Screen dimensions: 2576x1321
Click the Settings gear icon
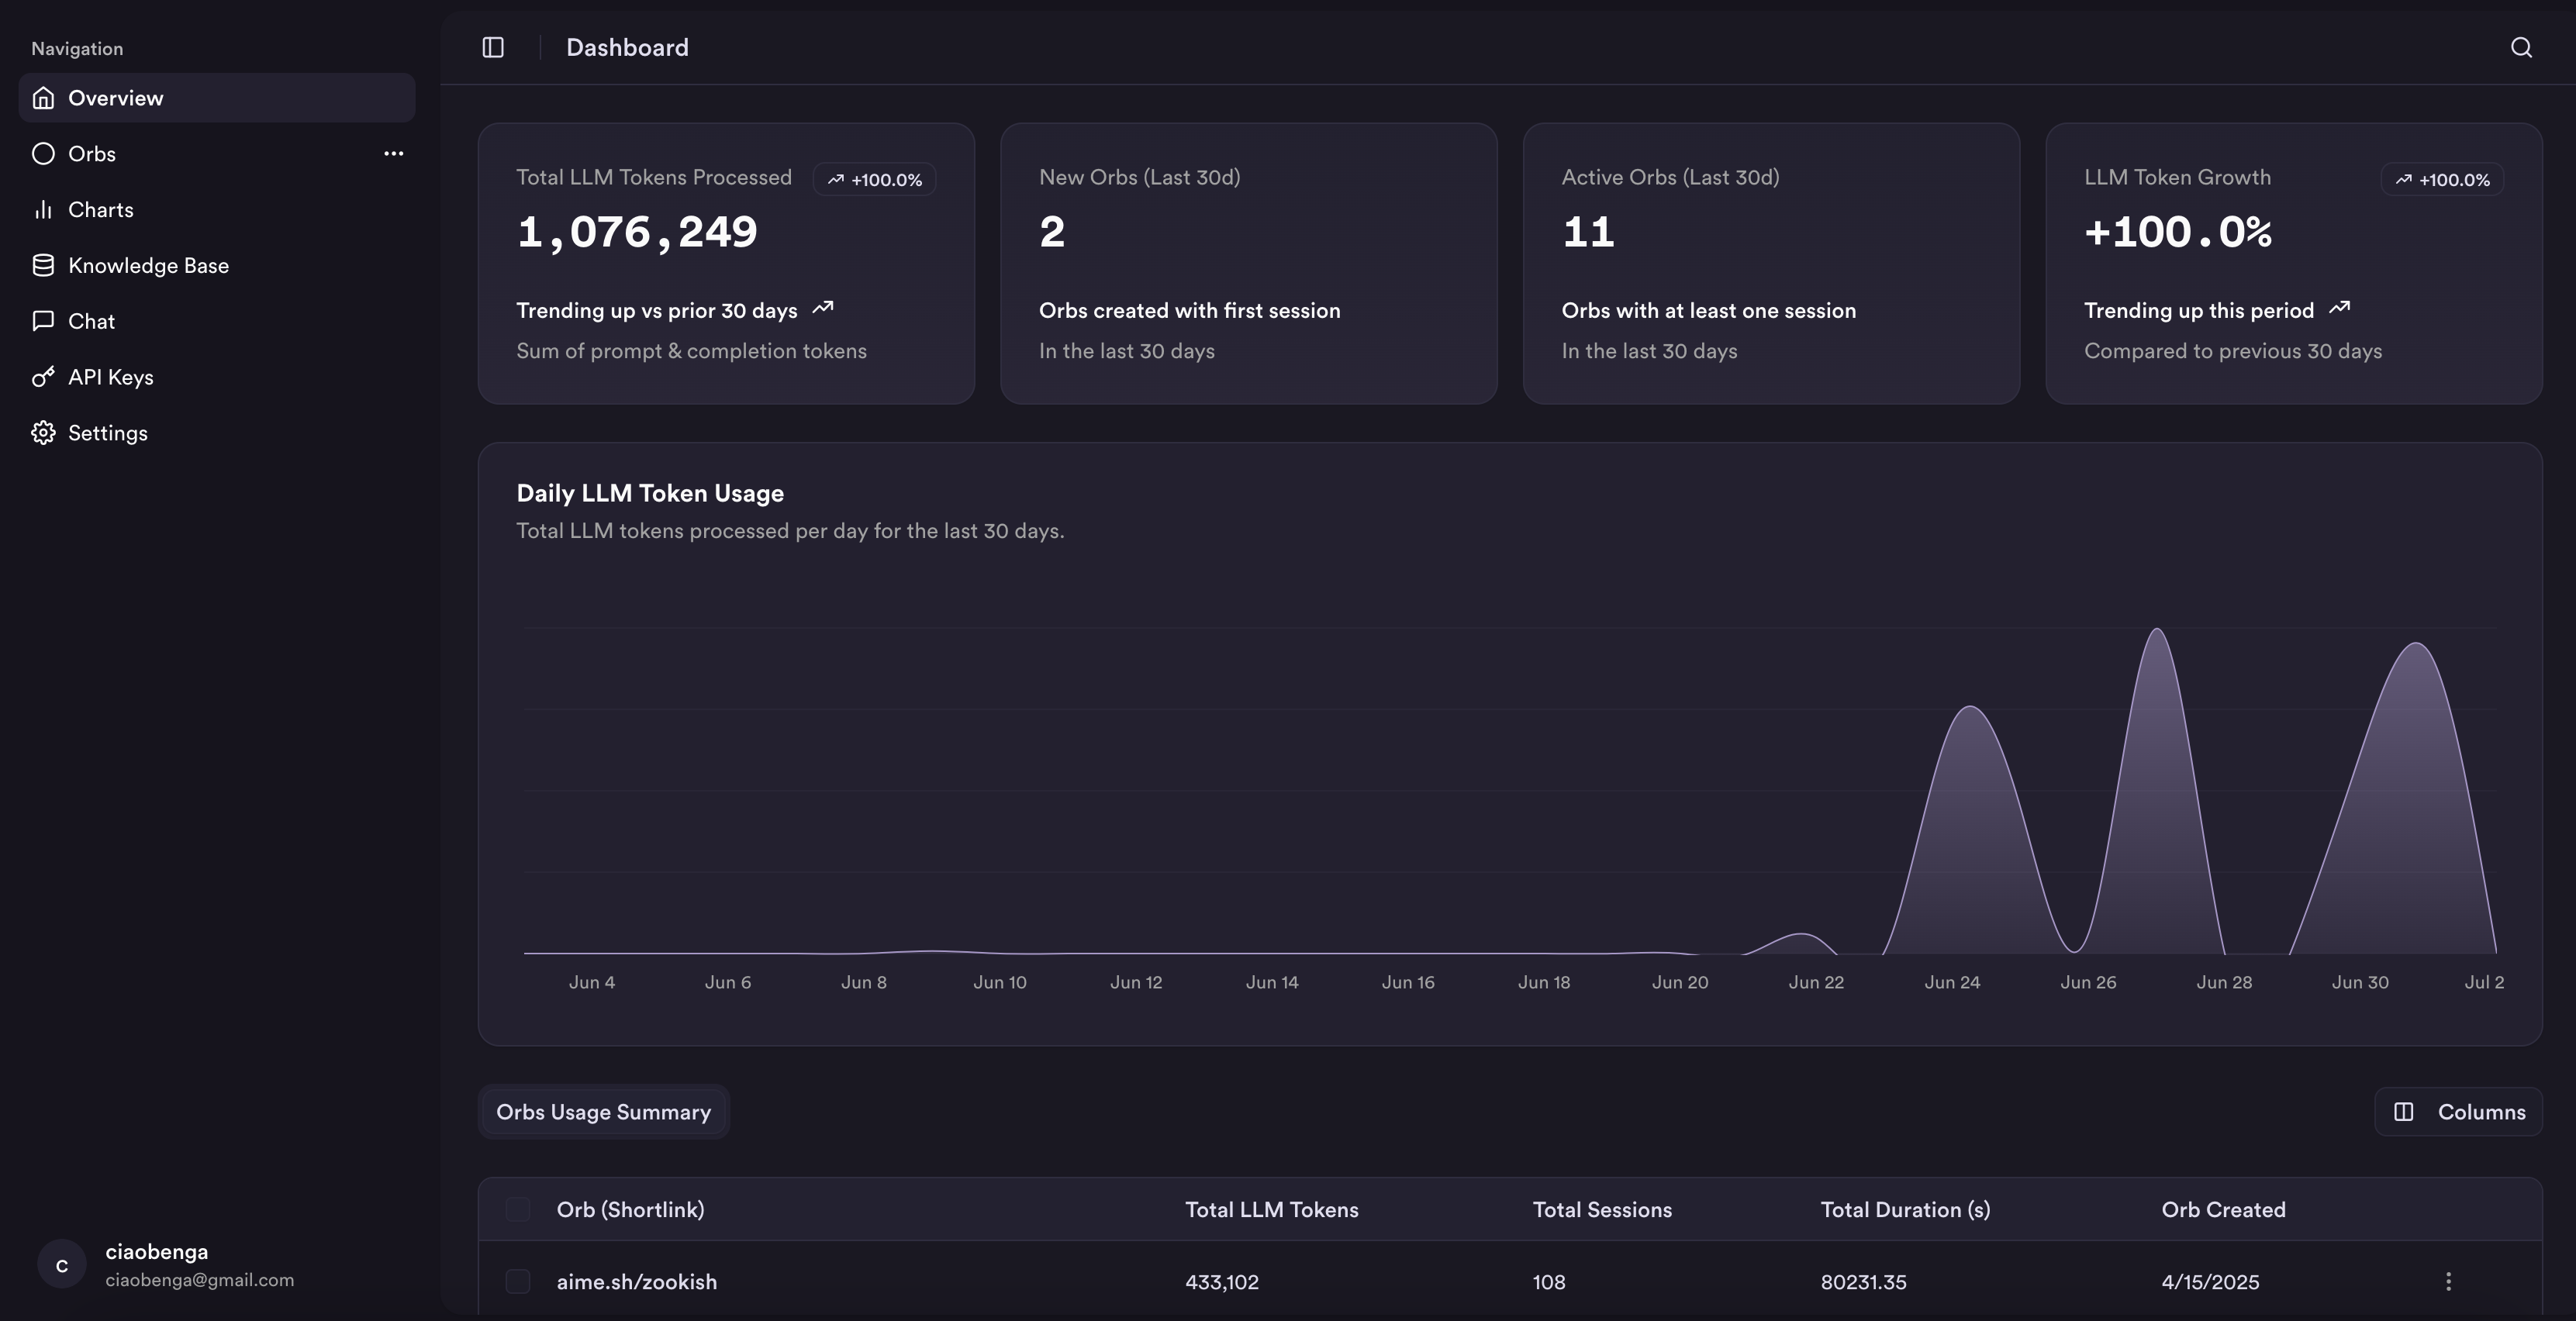(43, 433)
